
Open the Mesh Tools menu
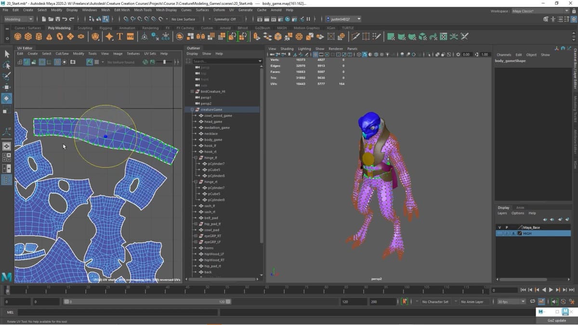click(x=143, y=10)
